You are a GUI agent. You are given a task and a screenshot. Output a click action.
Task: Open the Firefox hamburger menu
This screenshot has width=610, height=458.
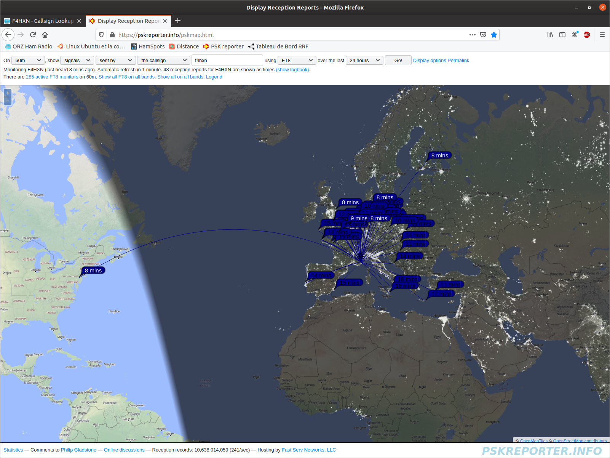point(602,35)
